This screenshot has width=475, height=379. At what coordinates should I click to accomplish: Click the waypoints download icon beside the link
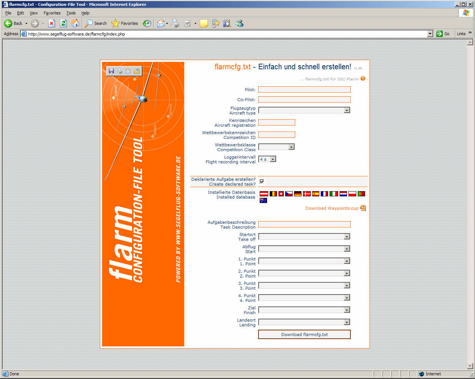(x=363, y=208)
